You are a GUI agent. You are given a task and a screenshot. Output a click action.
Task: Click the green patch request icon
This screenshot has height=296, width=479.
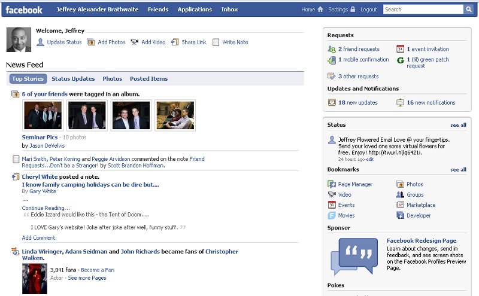click(x=401, y=60)
